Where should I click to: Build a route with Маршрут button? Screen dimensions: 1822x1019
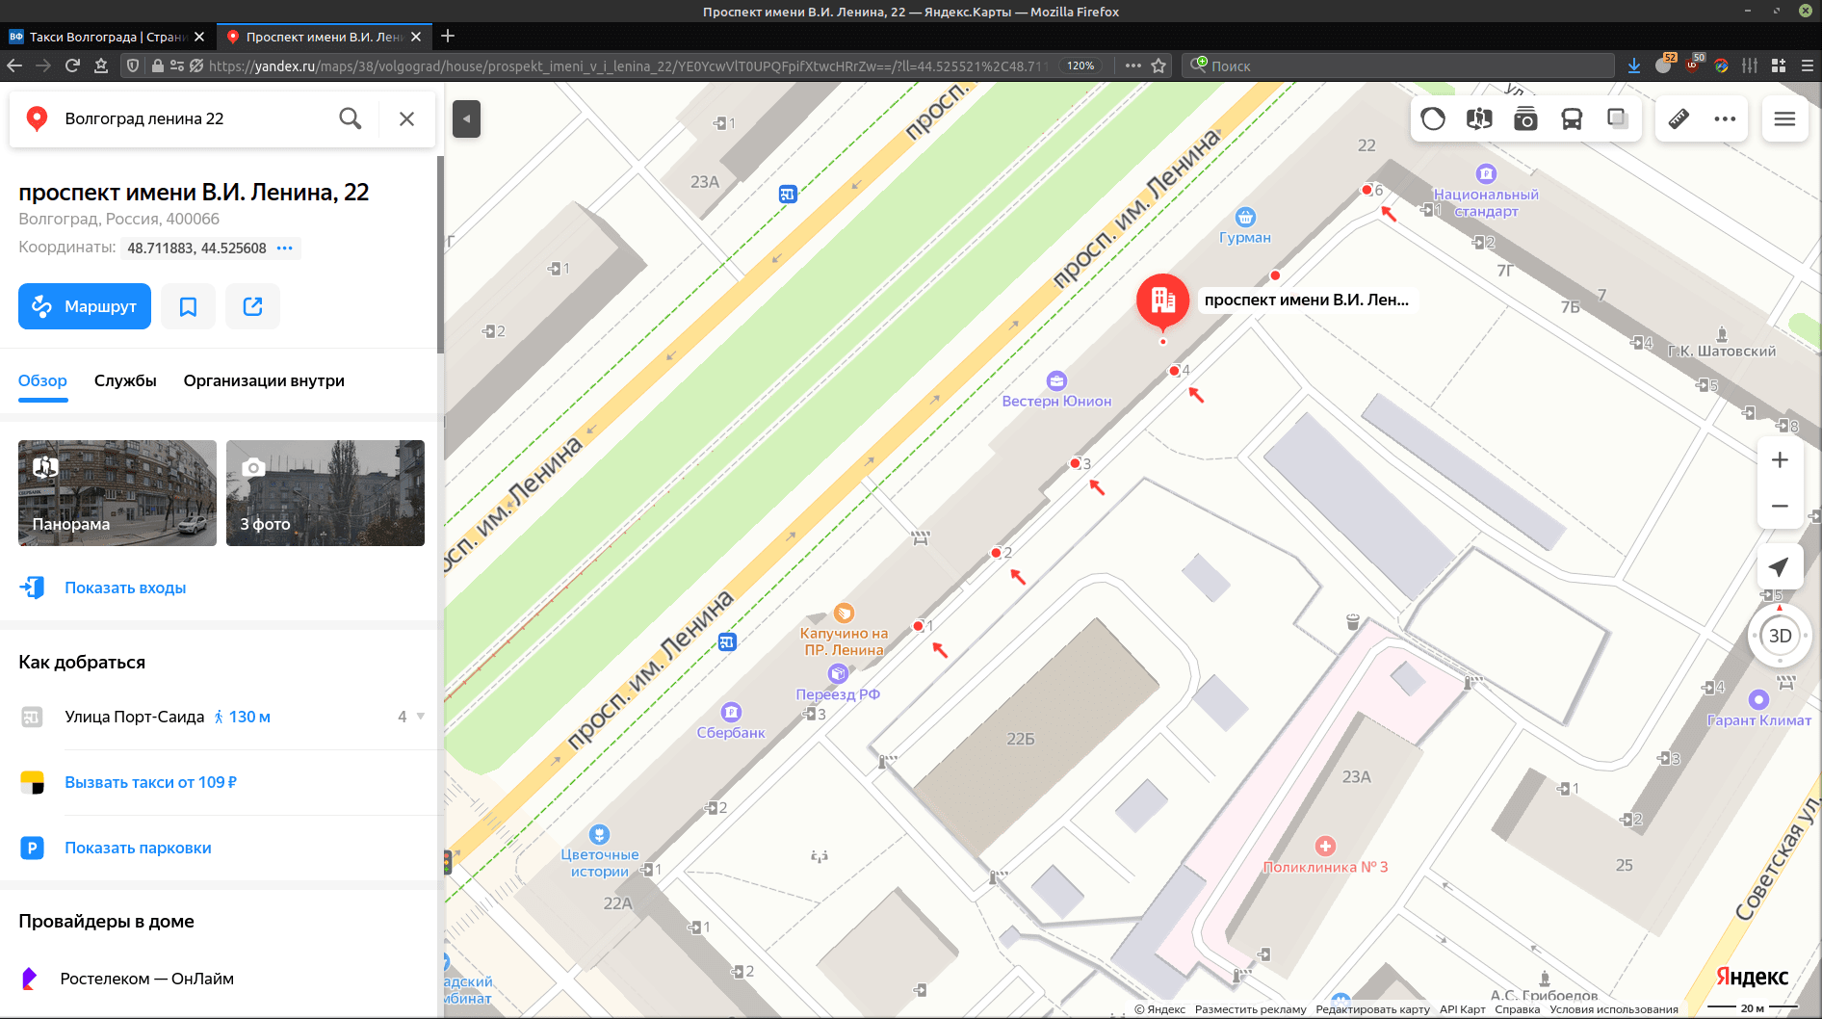[x=85, y=306]
